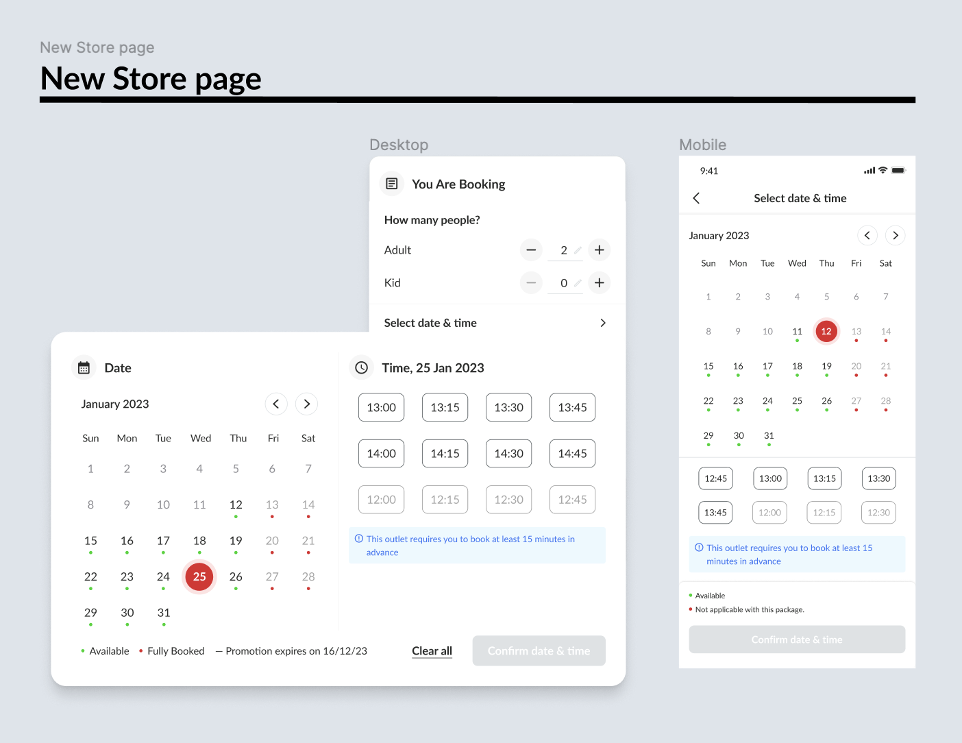The width and height of the screenshot is (962, 743).
Task: Click the plus icon for Adult count
Action: coord(599,250)
